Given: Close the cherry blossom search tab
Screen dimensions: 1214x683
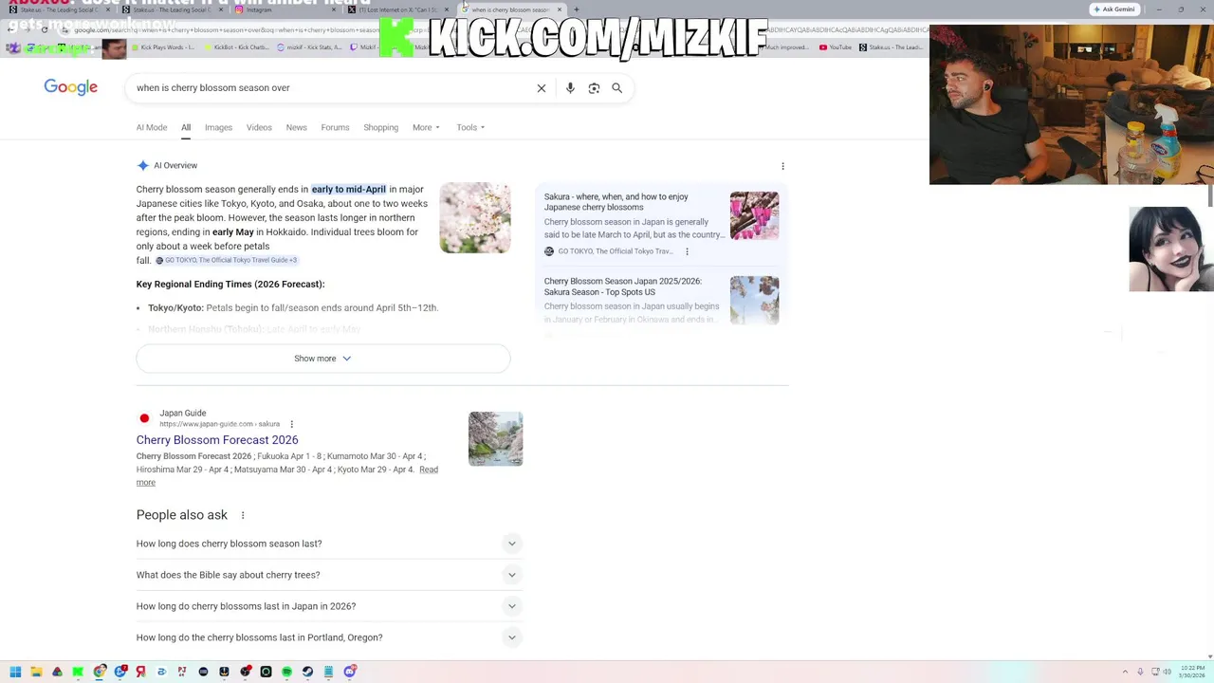Looking at the screenshot, I should click(x=559, y=9).
